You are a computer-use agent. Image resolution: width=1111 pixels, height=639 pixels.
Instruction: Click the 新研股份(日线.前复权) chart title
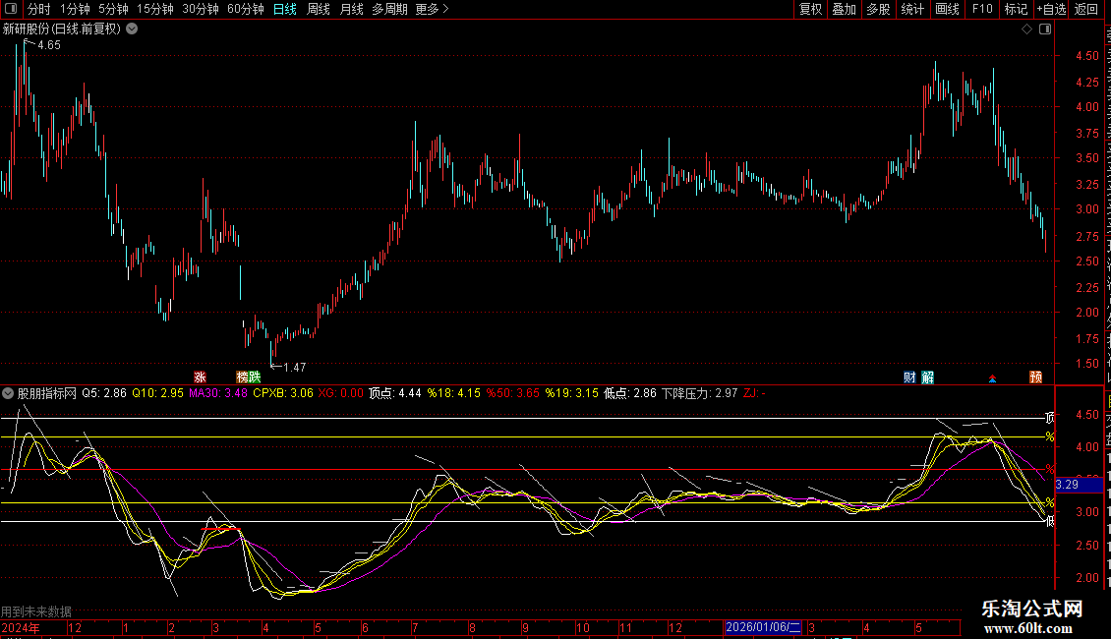point(62,29)
